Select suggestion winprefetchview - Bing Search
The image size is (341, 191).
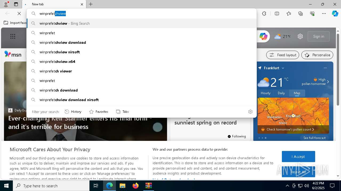[x=142, y=23]
